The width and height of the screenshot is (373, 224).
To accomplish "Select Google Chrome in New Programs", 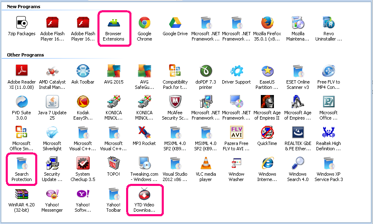I will click(x=145, y=23).
